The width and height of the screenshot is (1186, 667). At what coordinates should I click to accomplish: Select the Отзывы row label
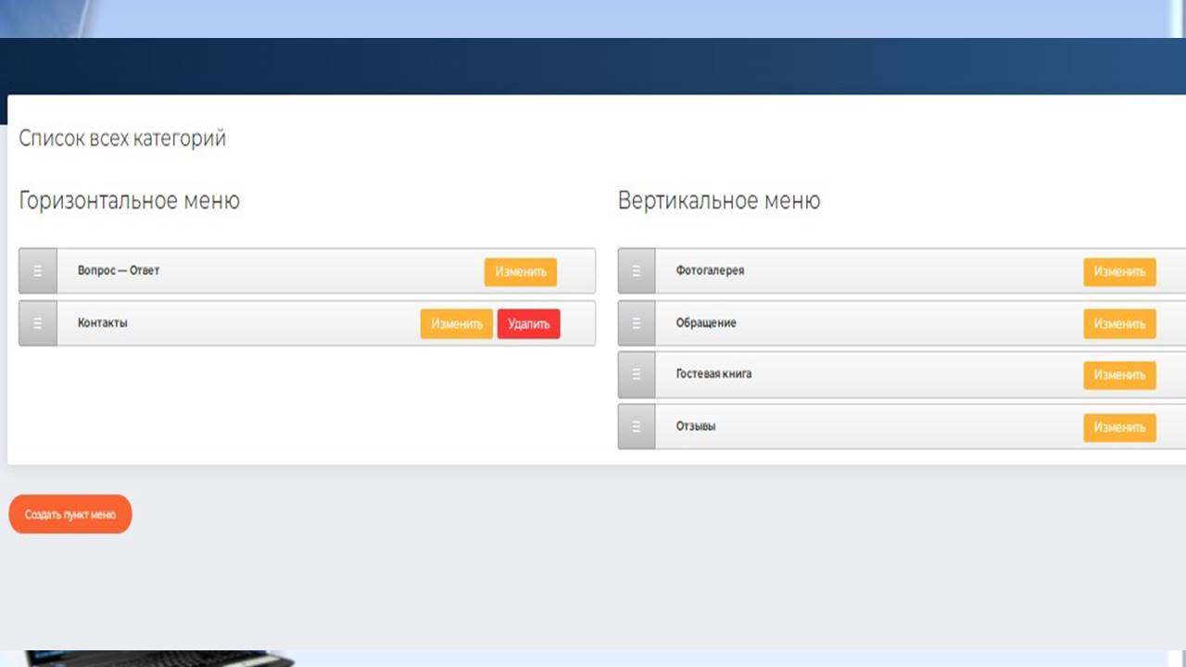(696, 426)
